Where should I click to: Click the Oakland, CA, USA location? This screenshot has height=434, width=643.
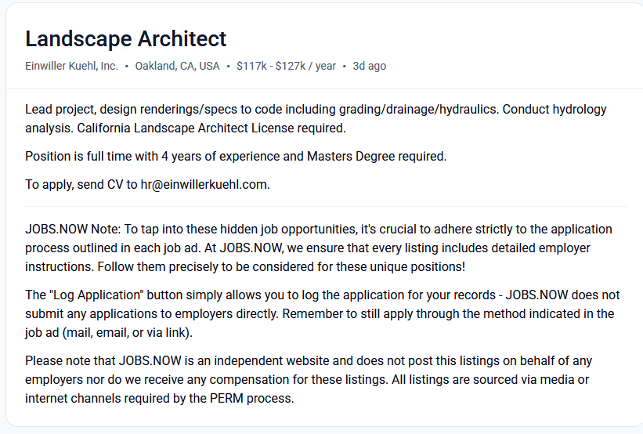click(x=177, y=66)
